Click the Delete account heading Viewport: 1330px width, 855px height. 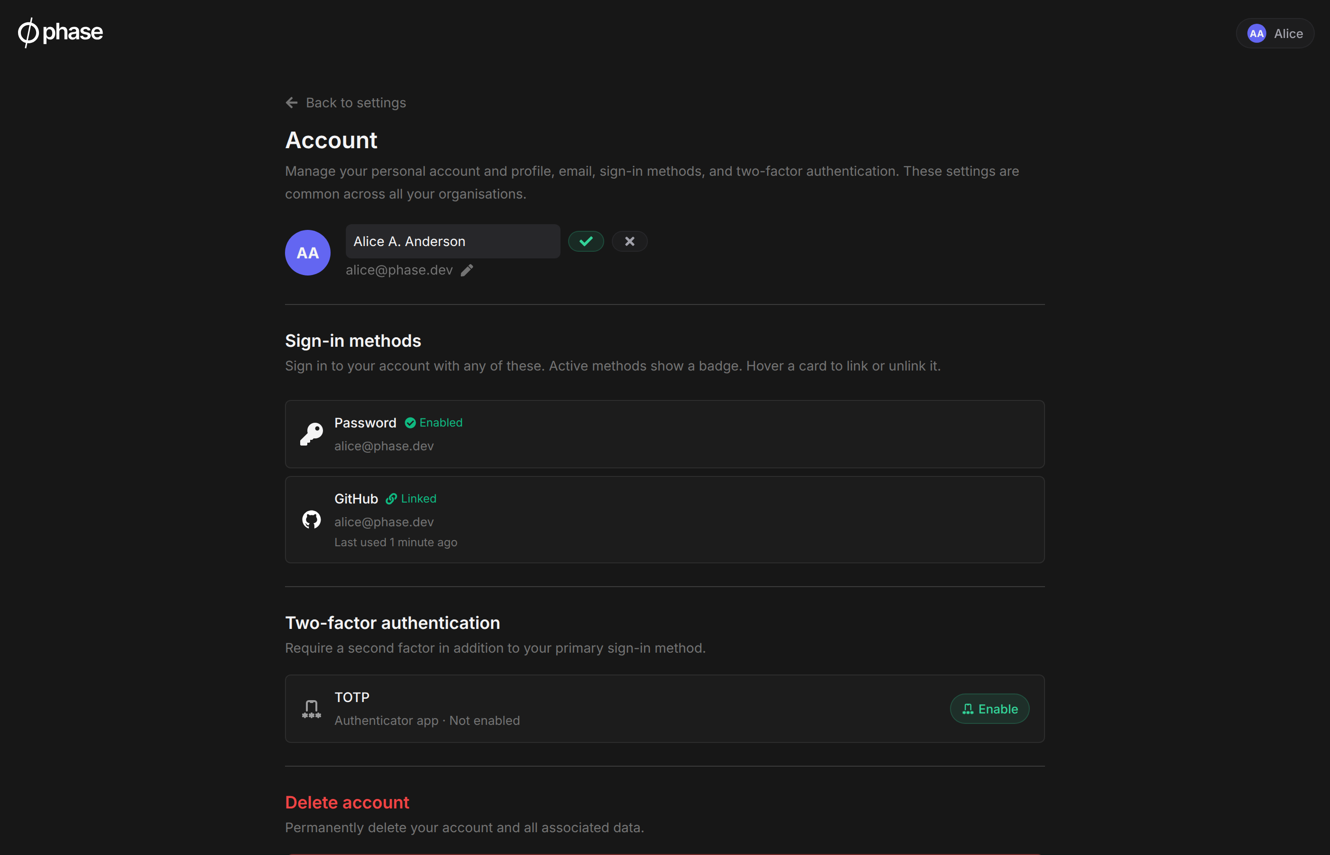347,803
